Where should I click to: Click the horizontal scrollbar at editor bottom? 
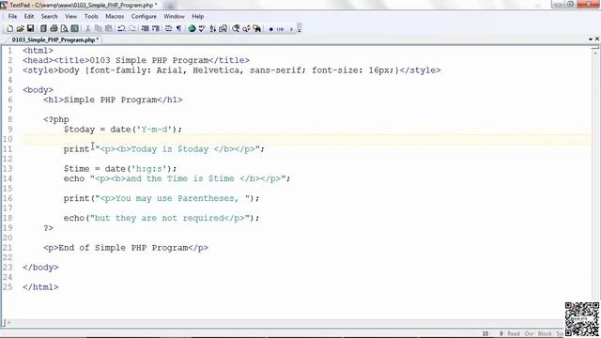[284, 323]
